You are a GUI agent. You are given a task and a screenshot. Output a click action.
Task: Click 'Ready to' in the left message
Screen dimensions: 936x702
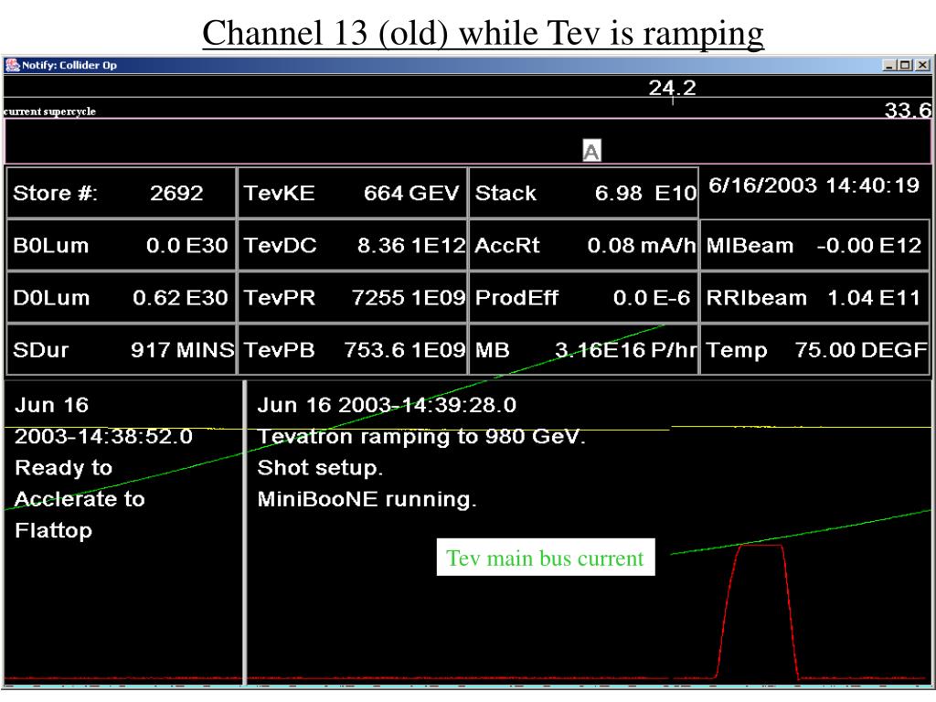(63, 468)
